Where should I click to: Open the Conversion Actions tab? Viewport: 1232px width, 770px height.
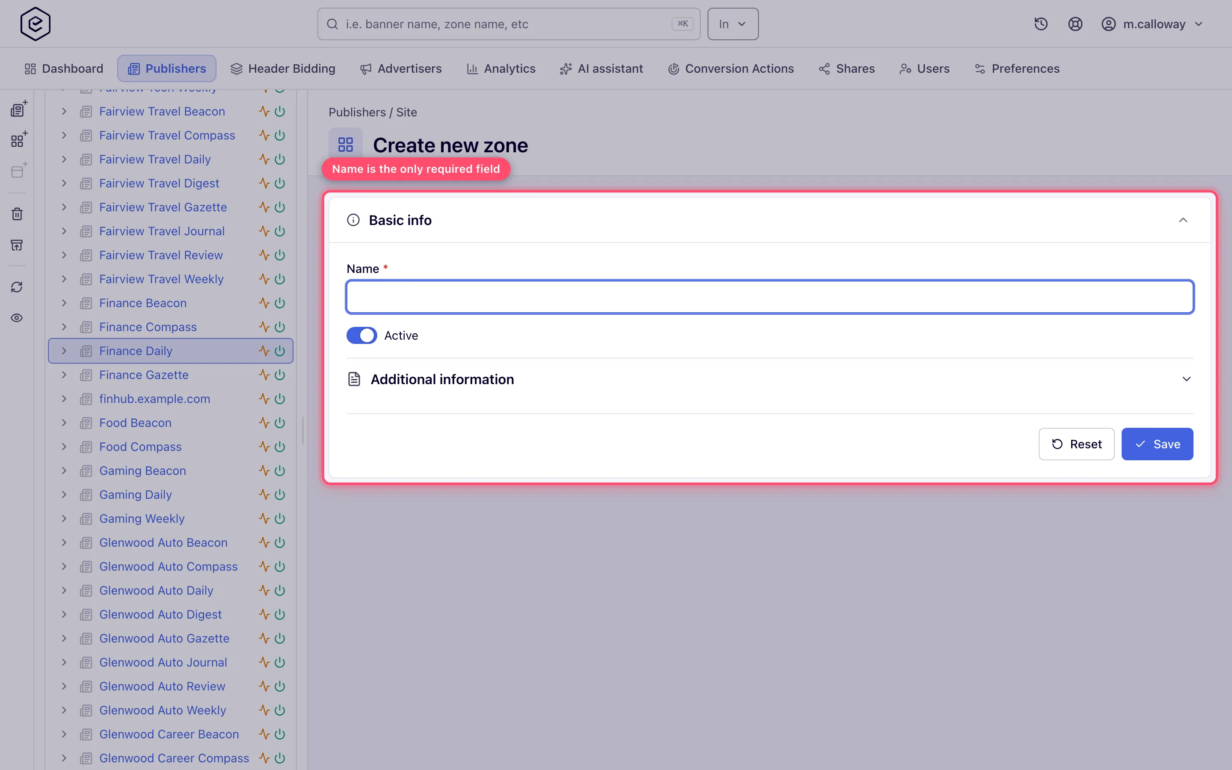click(731, 69)
